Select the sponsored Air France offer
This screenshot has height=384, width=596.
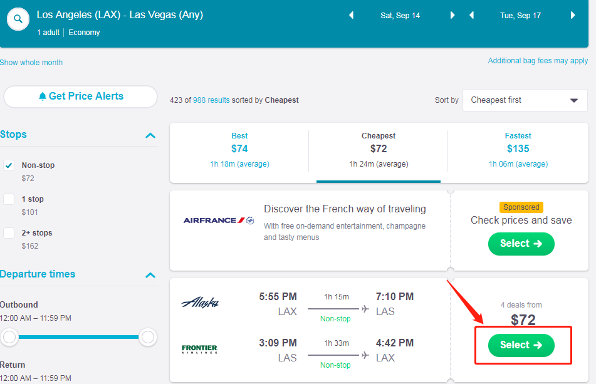click(521, 244)
